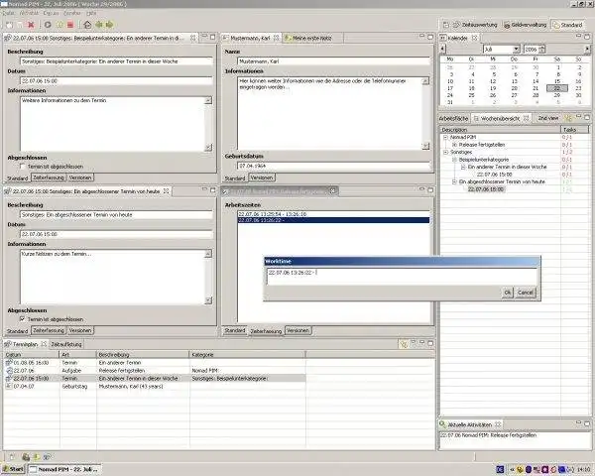This screenshot has height=476, width=595.
Task: Click the red stop activity toolbar icon
Action: pos(70,25)
